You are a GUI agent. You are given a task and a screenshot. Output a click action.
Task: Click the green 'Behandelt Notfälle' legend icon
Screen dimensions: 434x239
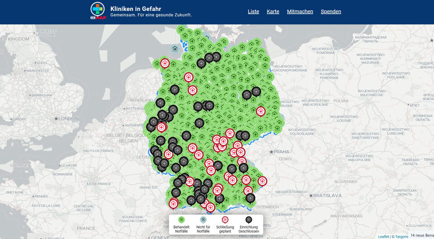[x=181, y=220]
